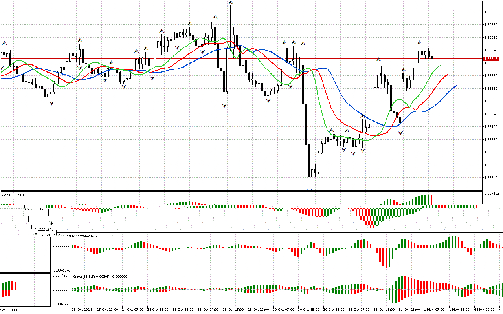Click the 1 Nov 15:00 time label
This screenshot has height=314, width=503.
point(459,310)
